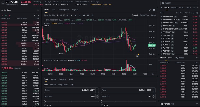Click the Ethereum Price link
200x107 pixels.
pos(12,5)
